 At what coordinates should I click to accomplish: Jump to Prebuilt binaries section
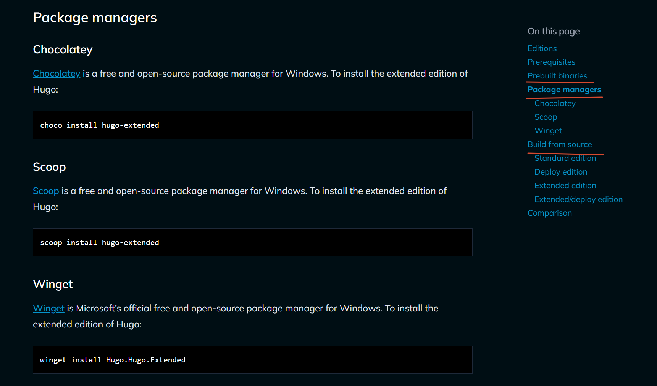pos(557,76)
